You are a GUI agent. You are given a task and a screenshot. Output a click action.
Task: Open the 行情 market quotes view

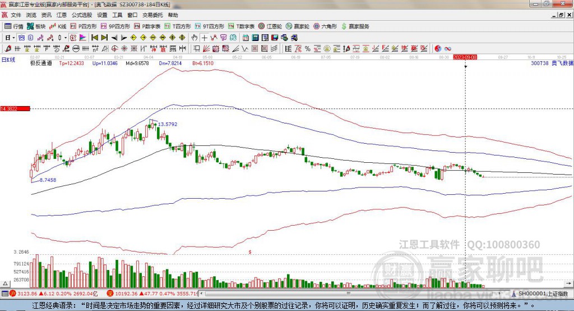tap(14, 26)
